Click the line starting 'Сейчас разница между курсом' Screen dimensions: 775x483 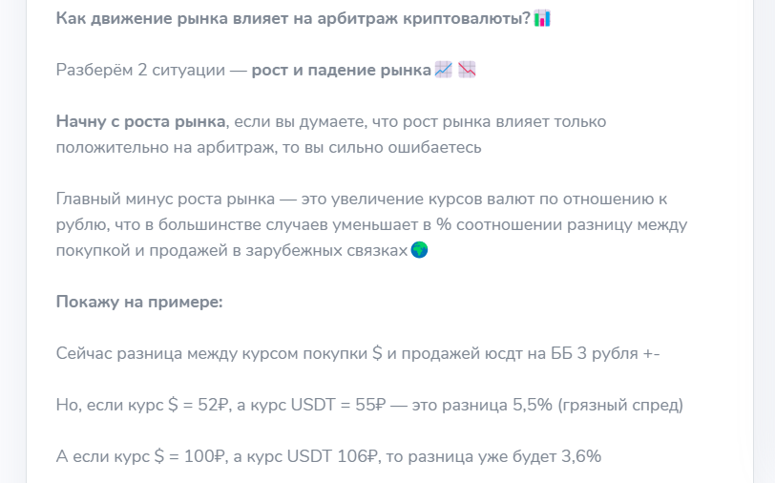pos(358,353)
